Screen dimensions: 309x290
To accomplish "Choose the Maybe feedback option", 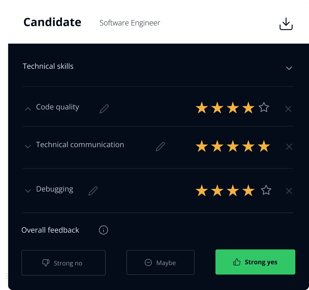I will click(x=160, y=263).
